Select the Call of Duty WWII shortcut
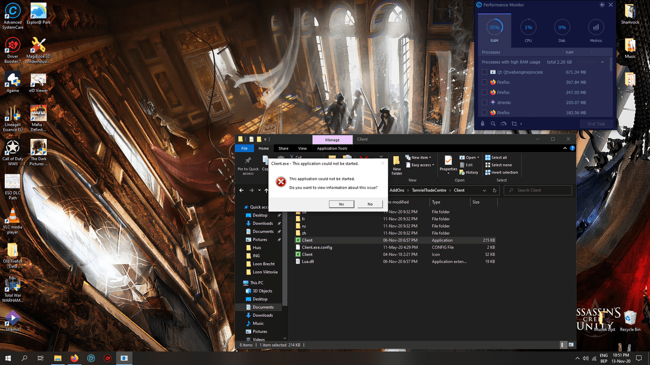 pyautogui.click(x=12, y=152)
